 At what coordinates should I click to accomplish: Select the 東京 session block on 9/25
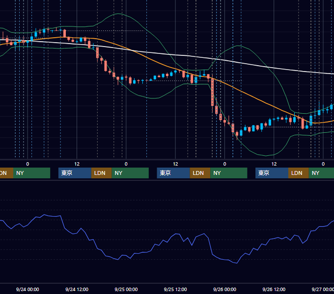coord(173,173)
